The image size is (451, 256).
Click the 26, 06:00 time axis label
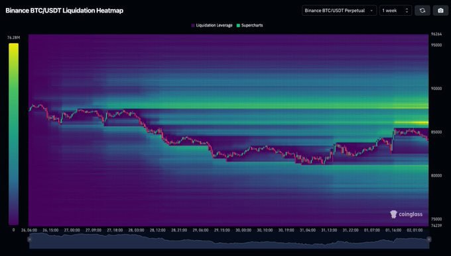click(29, 230)
